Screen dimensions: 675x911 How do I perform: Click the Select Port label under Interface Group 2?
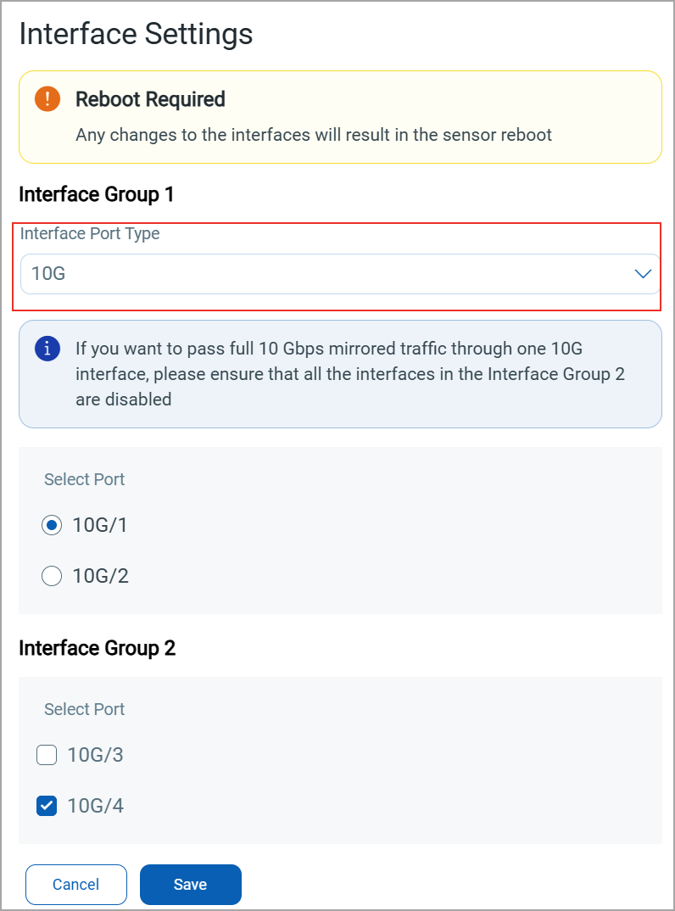(84, 709)
